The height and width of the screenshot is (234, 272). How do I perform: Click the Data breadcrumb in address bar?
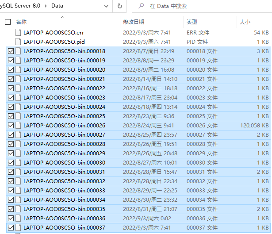[57, 6]
